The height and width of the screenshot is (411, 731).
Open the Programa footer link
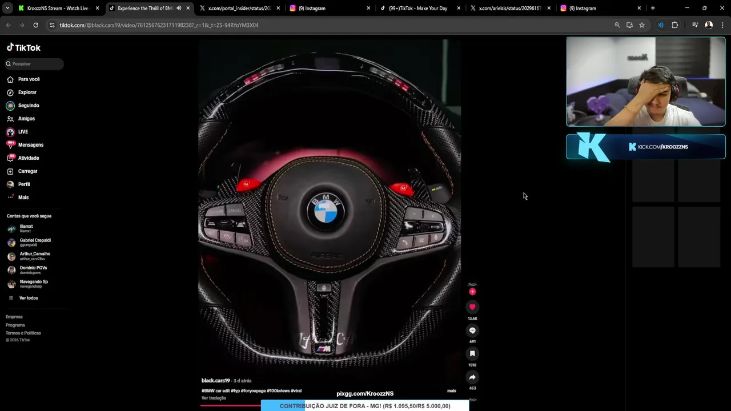tap(15, 325)
